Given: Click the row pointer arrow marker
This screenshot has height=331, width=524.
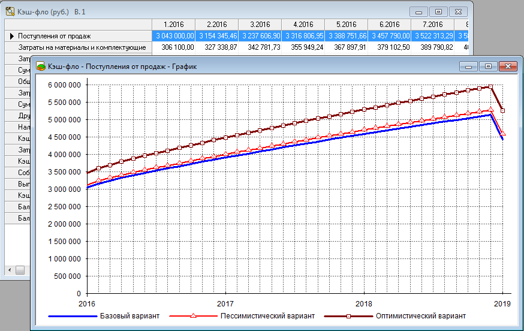Looking at the screenshot, I should (x=12, y=36).
